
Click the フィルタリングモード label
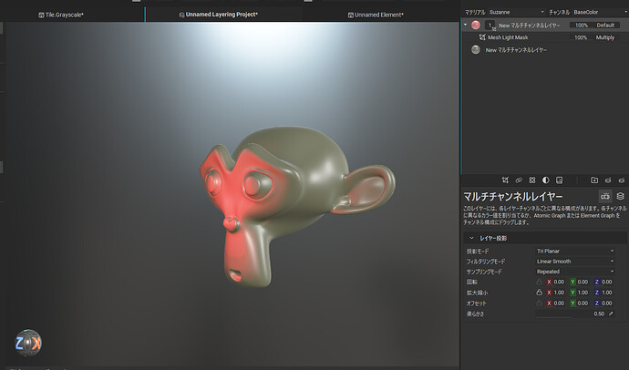click(486, 262)
